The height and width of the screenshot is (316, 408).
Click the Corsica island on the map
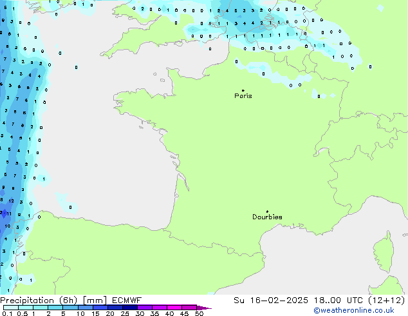pyautogui.click(x=384, y=253)
